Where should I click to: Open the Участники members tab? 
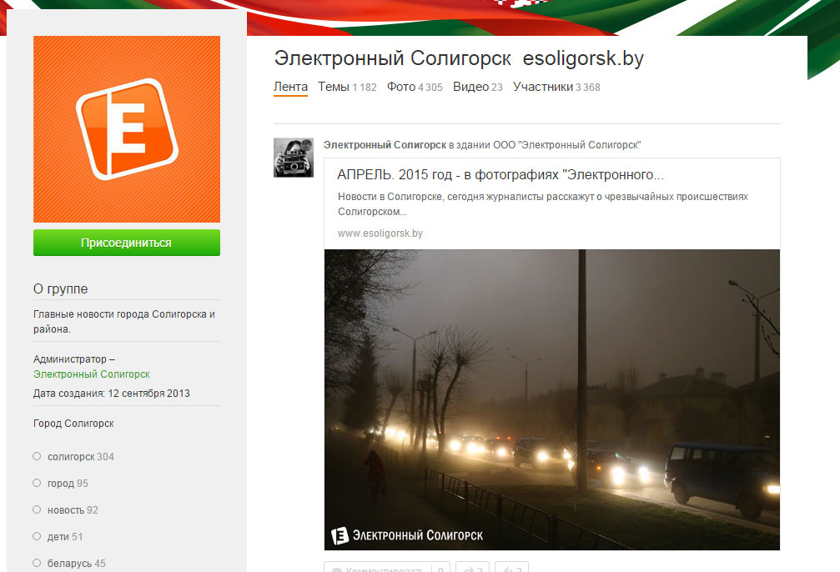pos(543,87)
